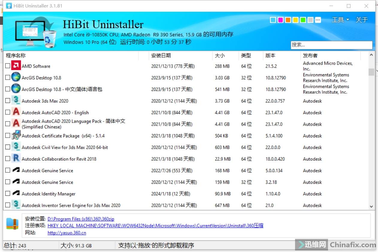Minimize the HiBit Uninstaller window
Viewport: 378px width, 252px height.
[331, 6]
